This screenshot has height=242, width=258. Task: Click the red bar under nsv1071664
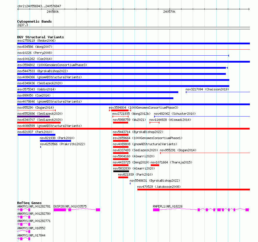pos(155,165)
